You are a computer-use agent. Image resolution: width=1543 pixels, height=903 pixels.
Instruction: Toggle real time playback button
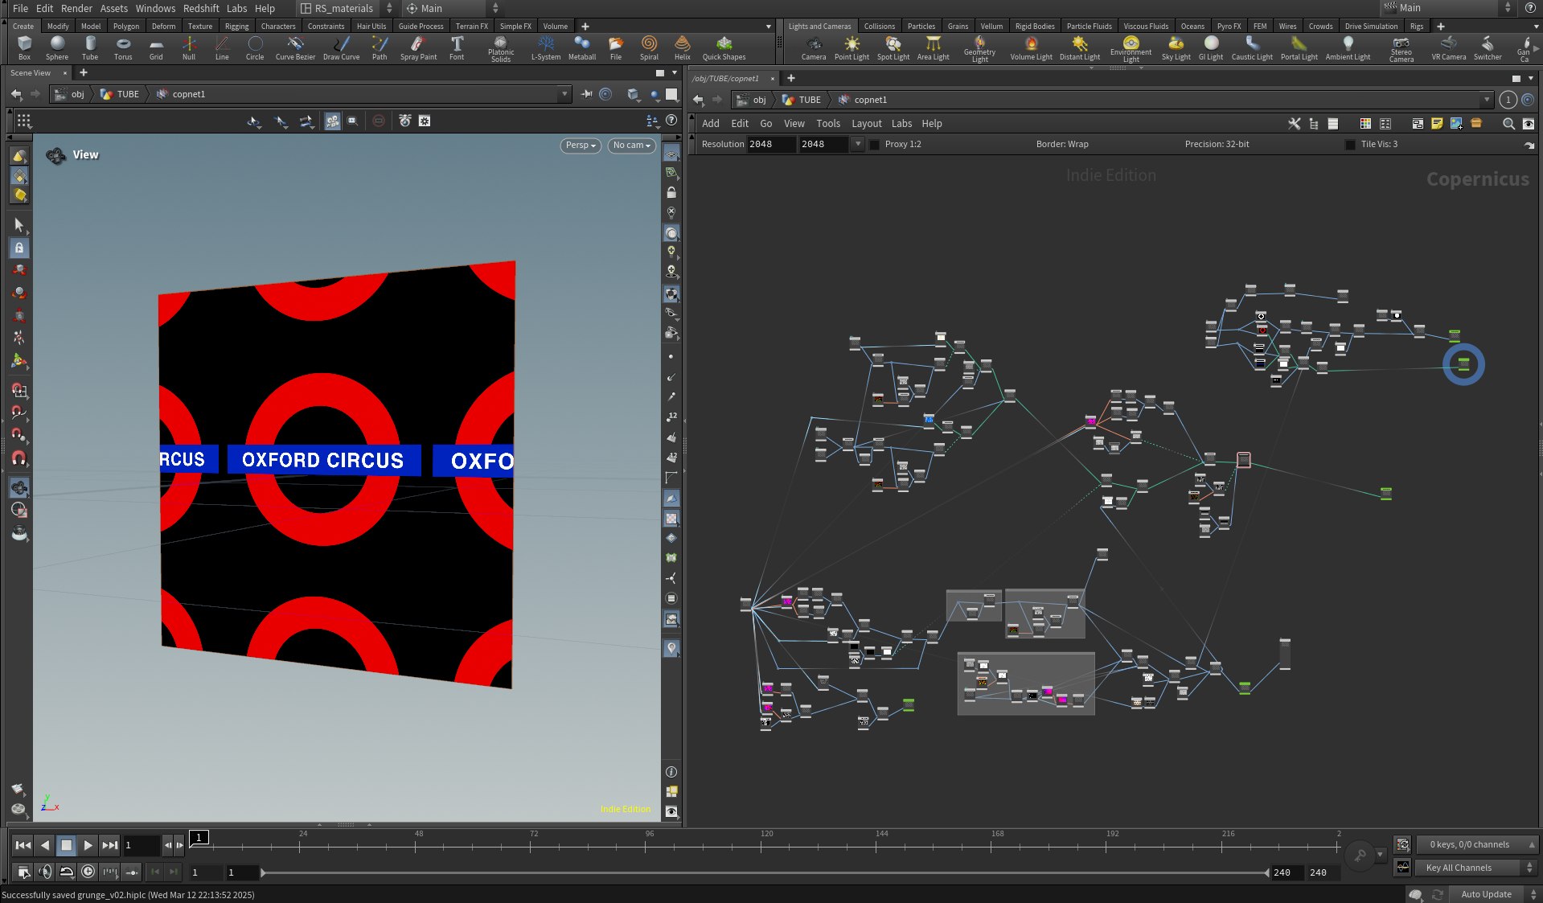point(88,872)
